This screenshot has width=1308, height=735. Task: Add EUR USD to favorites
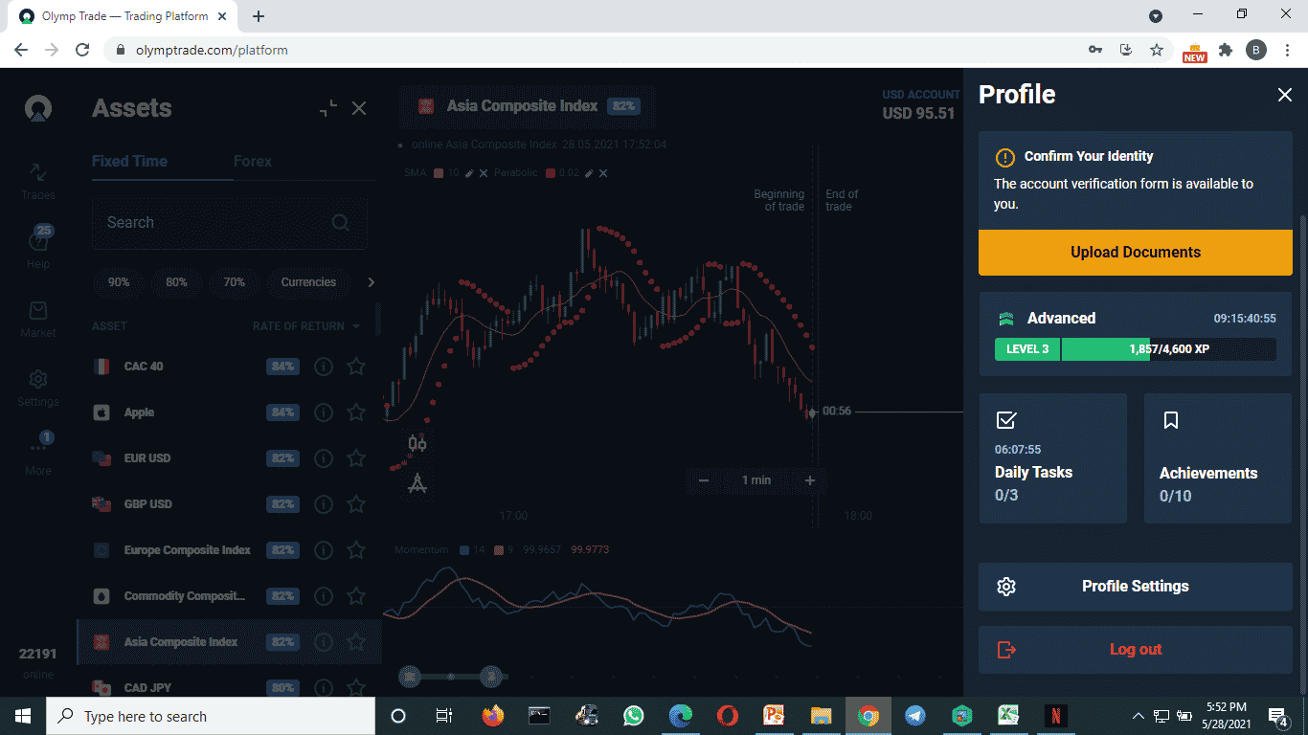[x=355, y=458]
